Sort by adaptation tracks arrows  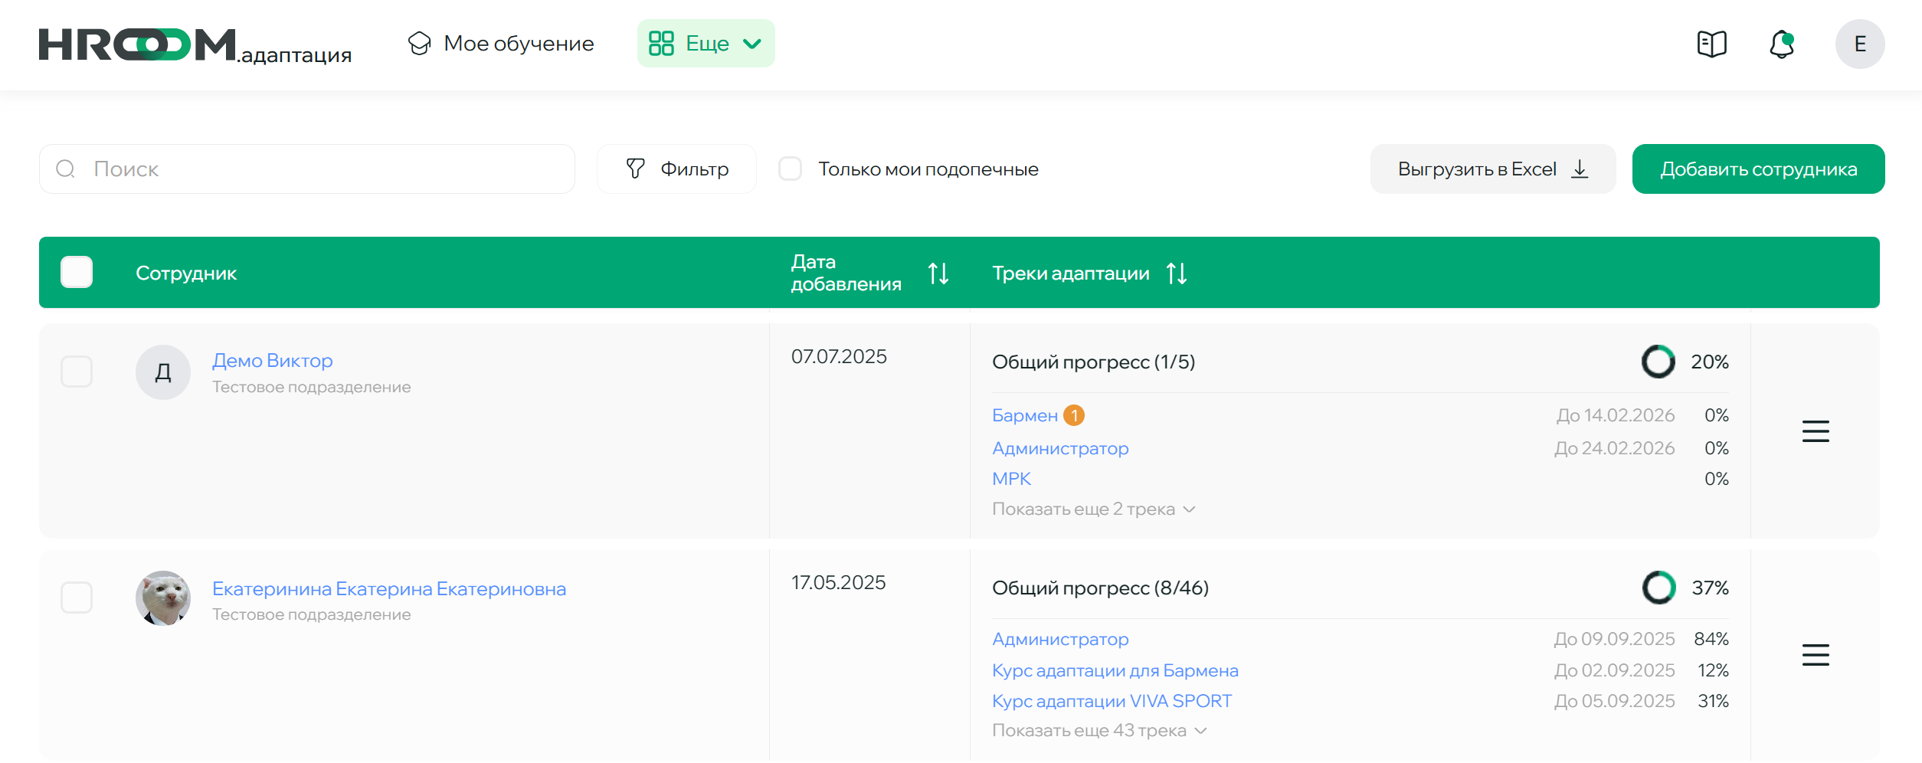point(1177,273)
